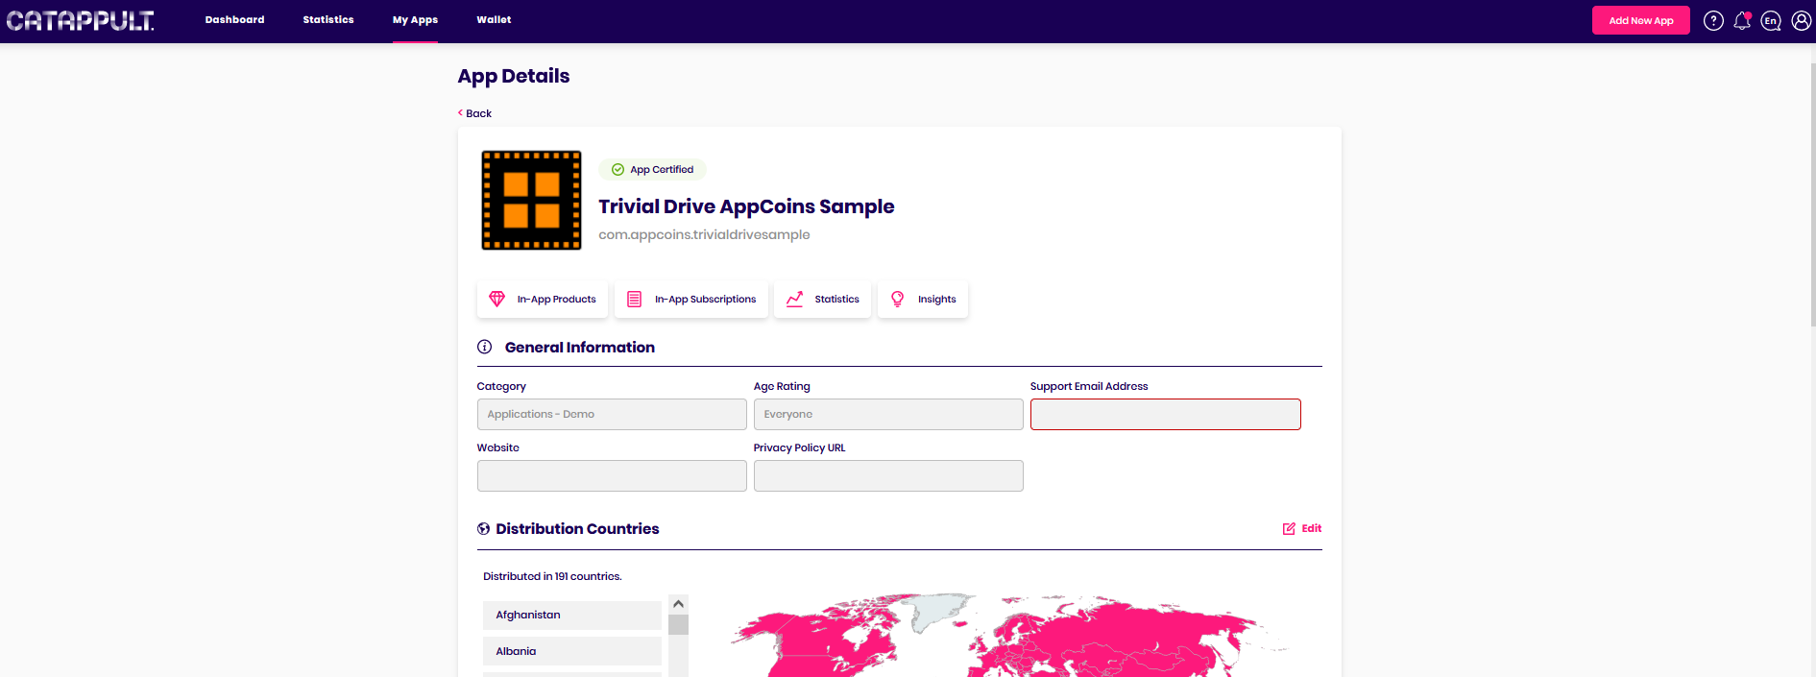Click the country list scrollbar thumb

(x=678, y=625)
